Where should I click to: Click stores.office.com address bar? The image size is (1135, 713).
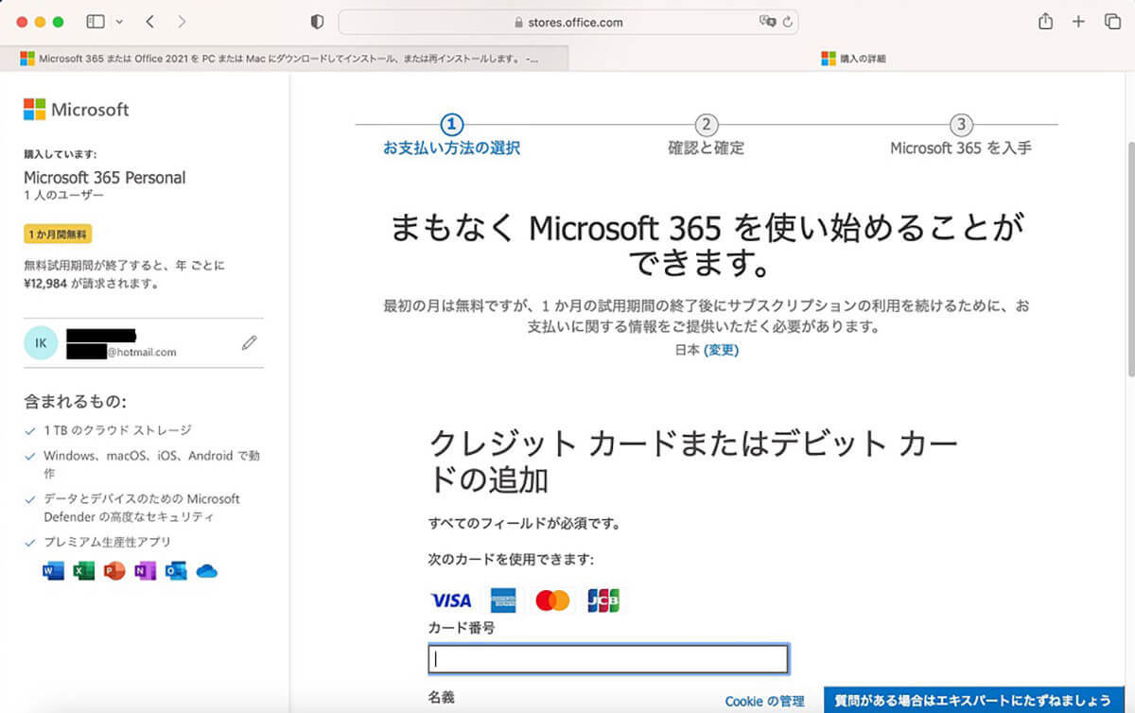pos(568,22)
